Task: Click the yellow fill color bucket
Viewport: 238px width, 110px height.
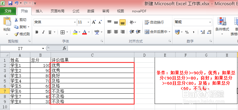Action: coord(75,32)
